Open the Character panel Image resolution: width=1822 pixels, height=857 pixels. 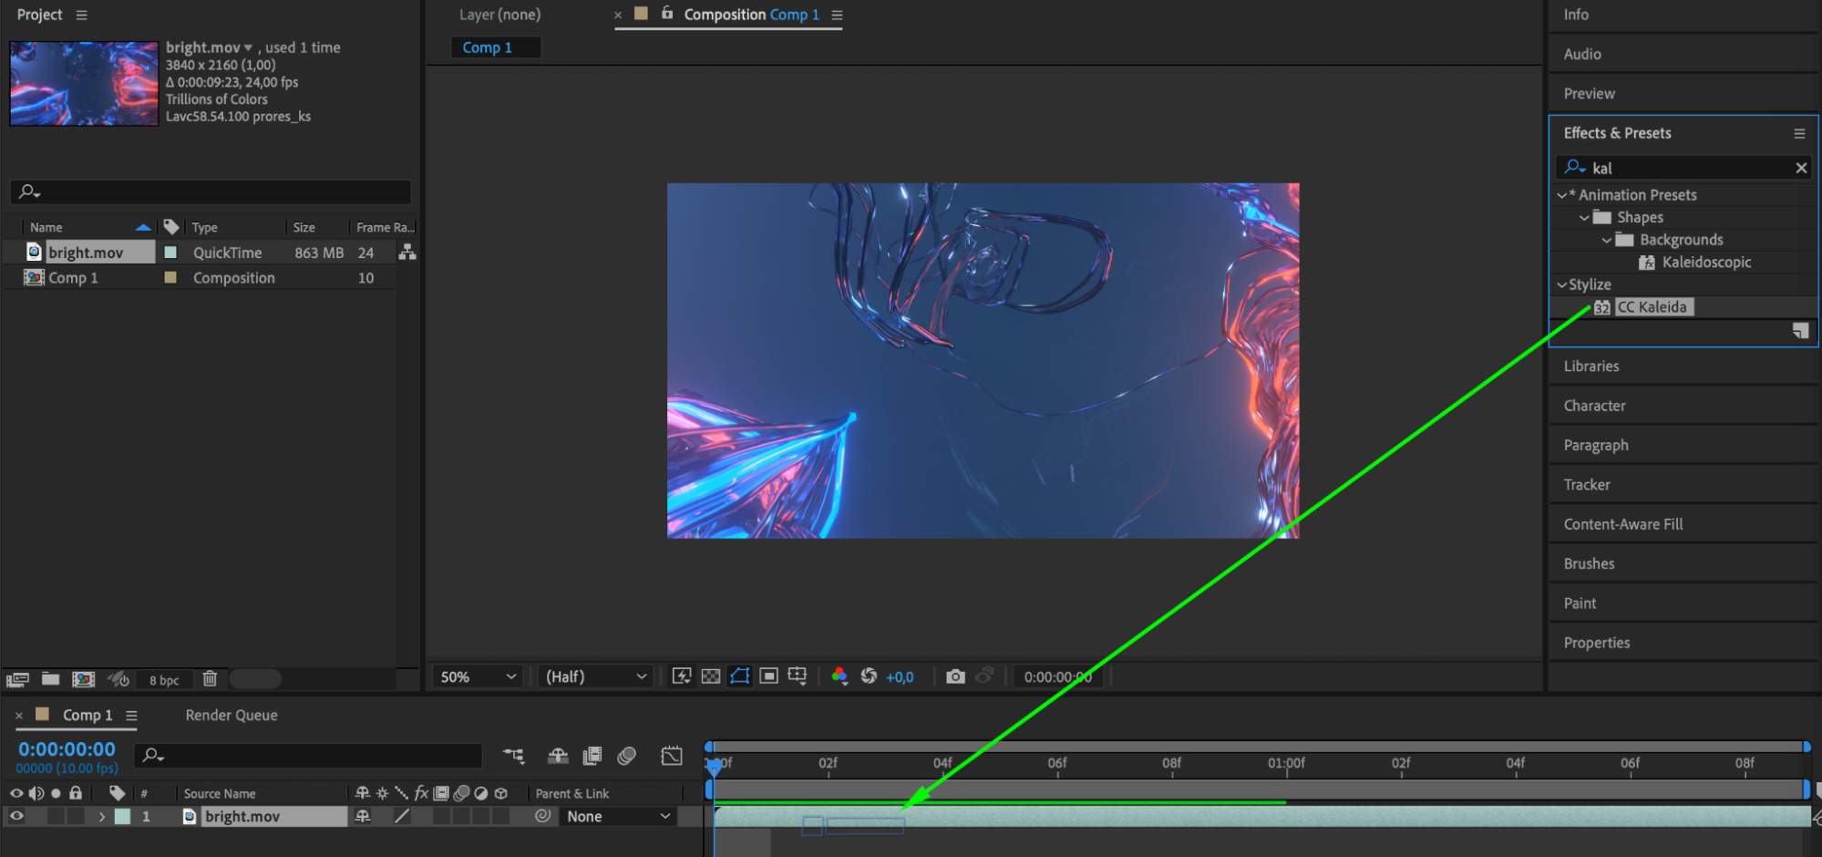[x=1594, y=406]
